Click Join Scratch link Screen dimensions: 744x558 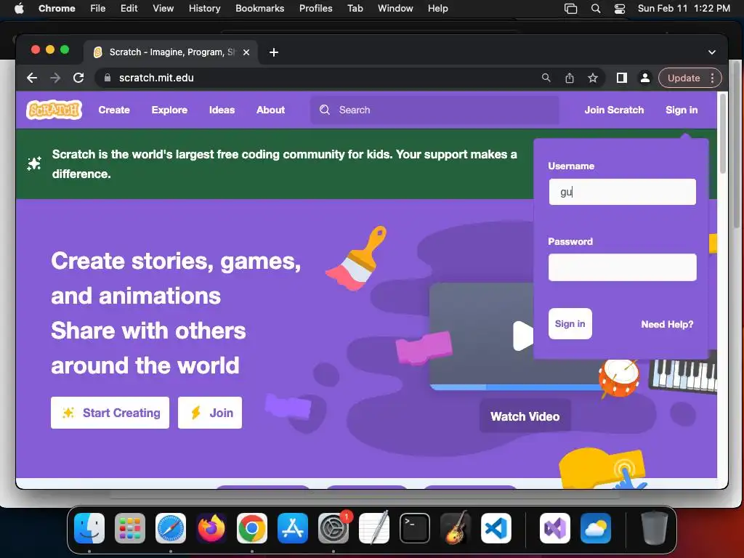[x=614, y=110]
